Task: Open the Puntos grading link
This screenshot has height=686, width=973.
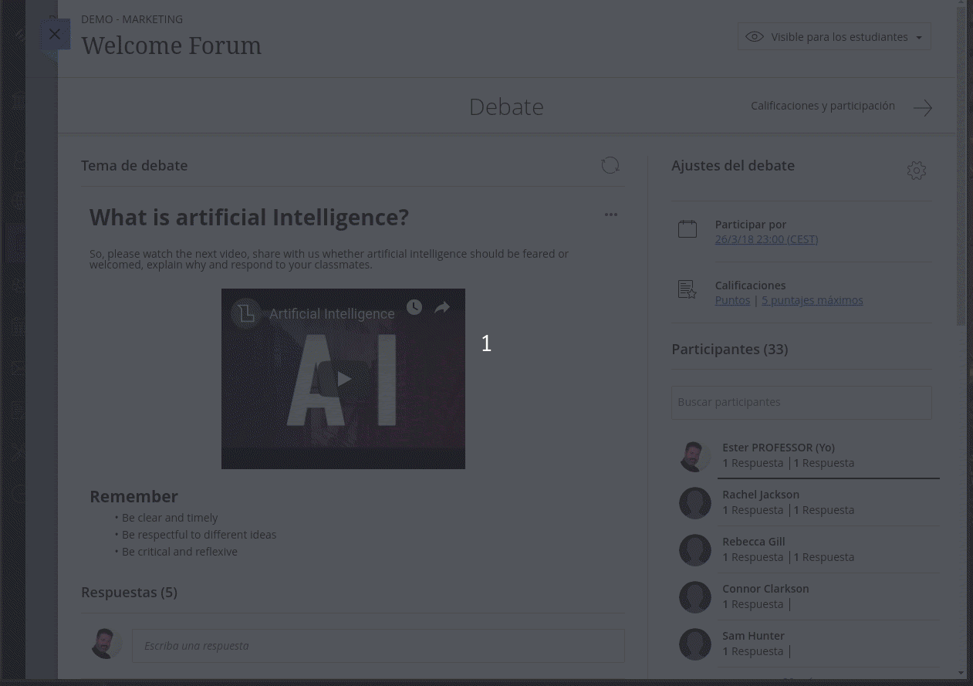Action: (x=732, y=300)
